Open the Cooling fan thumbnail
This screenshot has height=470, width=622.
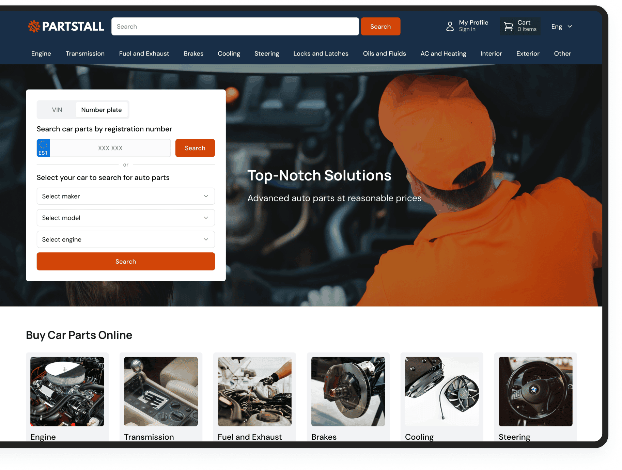tap(442, 391)
